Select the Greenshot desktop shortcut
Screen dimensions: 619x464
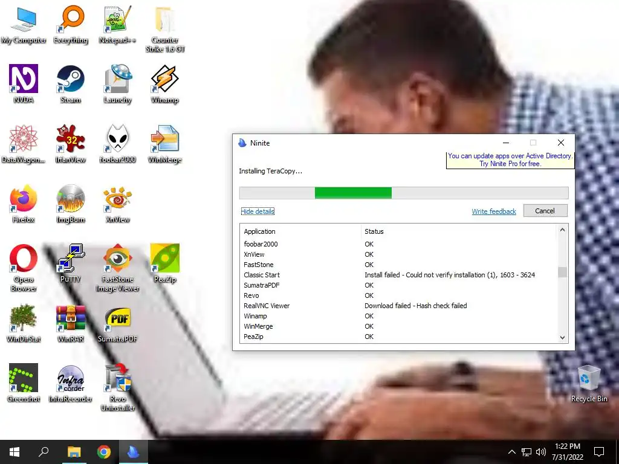click(24, 383)
